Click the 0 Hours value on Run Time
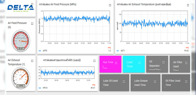Screen dimensions: 196x95 tap(105, 68)
